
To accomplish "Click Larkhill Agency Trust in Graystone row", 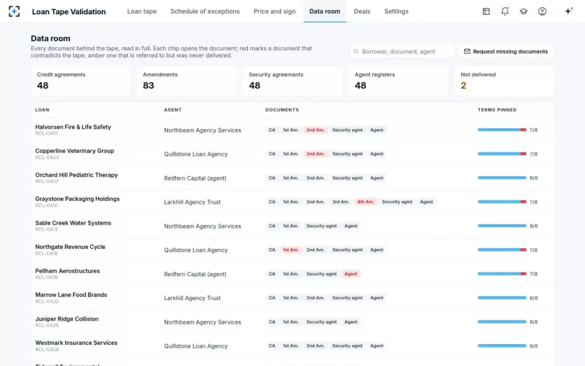I will tap(192, 202).
